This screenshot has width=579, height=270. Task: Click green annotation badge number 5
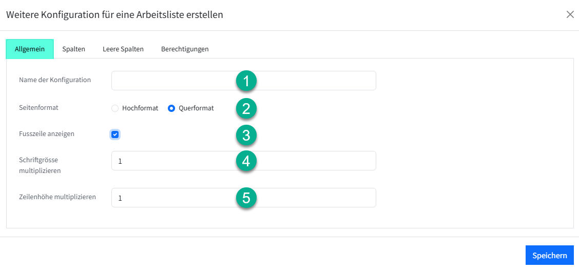(246, 198)
